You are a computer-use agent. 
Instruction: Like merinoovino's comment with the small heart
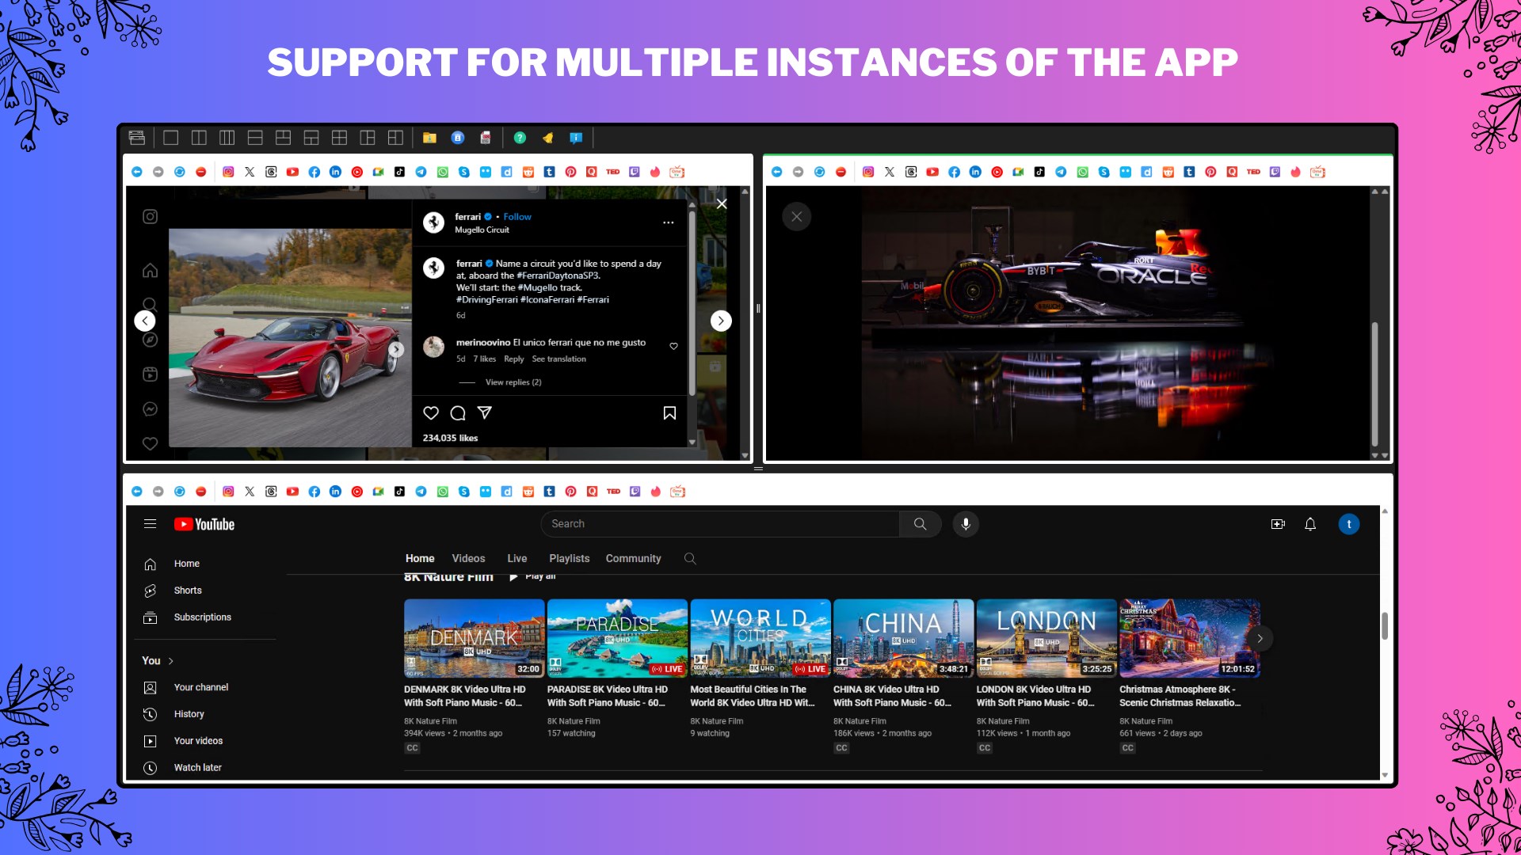673,346
